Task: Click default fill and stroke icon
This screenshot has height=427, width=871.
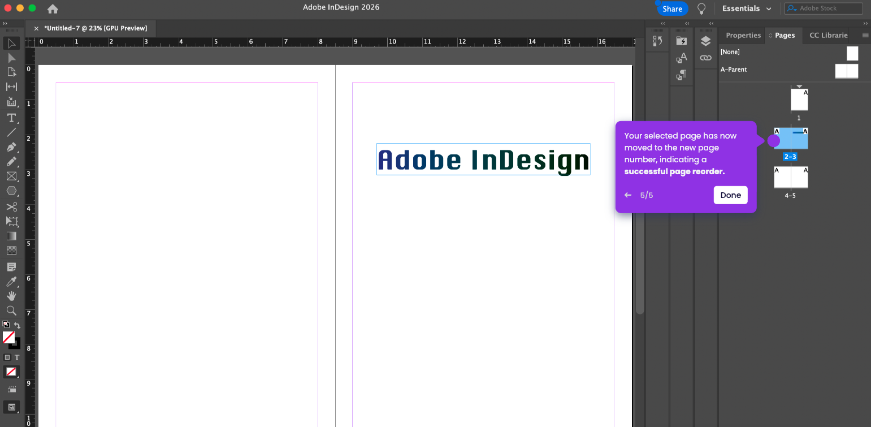Action: tap(6, 325)
